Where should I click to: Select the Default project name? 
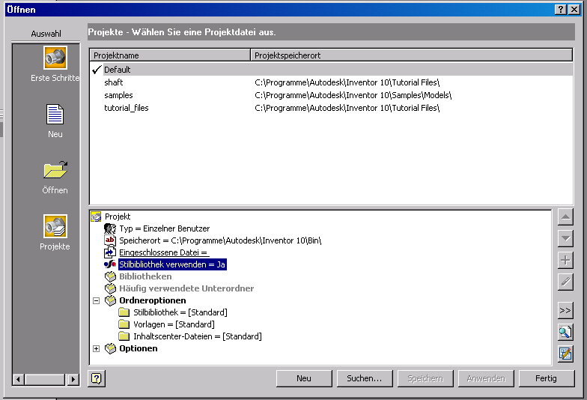(117, 70)
